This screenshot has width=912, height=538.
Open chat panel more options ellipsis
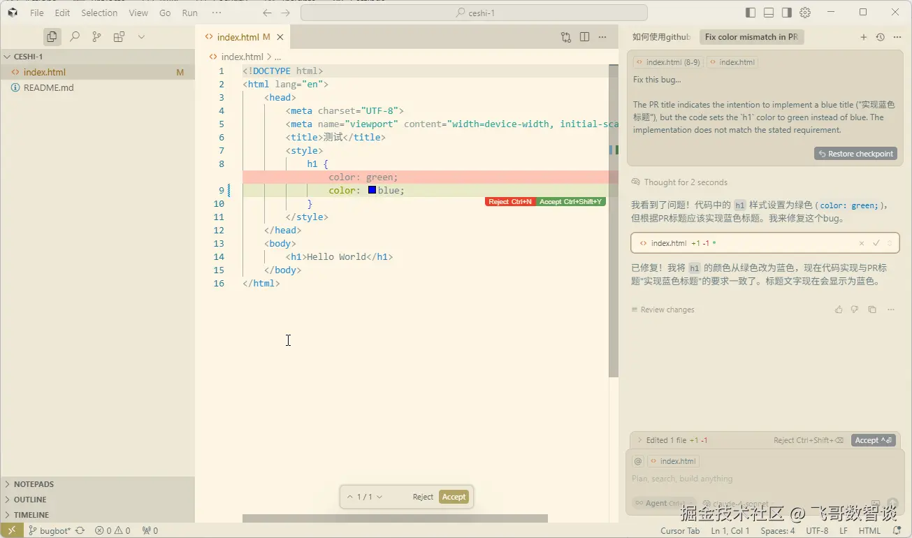pyautogui.click(x=897, y=37)
